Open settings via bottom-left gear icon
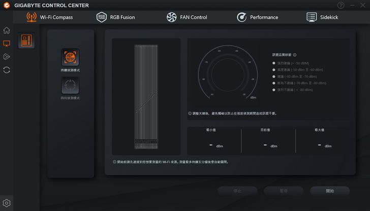The image size is (370, 211). 7,203
